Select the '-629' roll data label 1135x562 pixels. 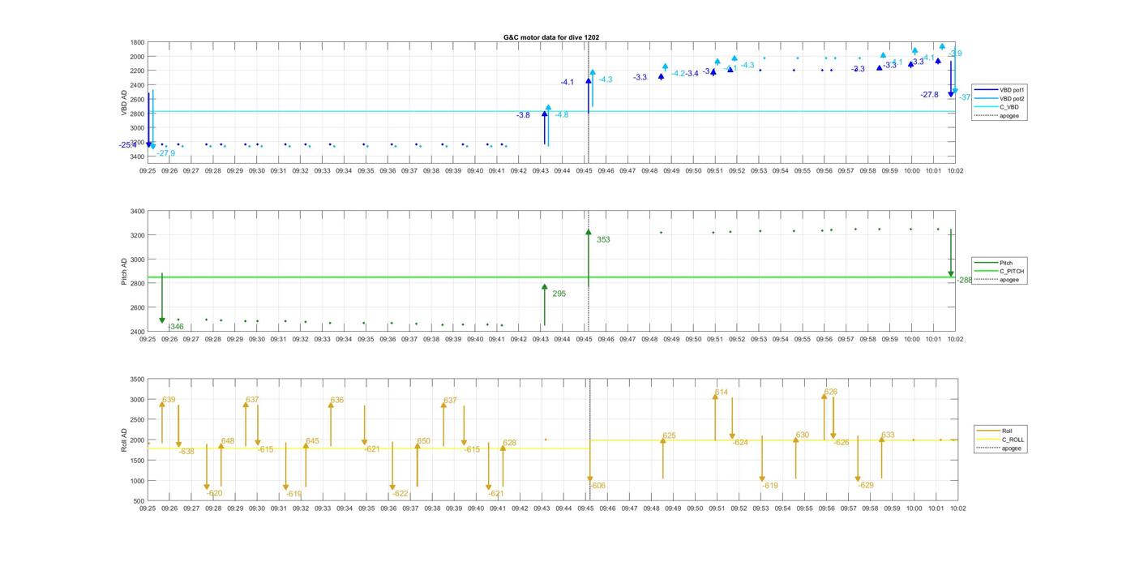(866, 485)
